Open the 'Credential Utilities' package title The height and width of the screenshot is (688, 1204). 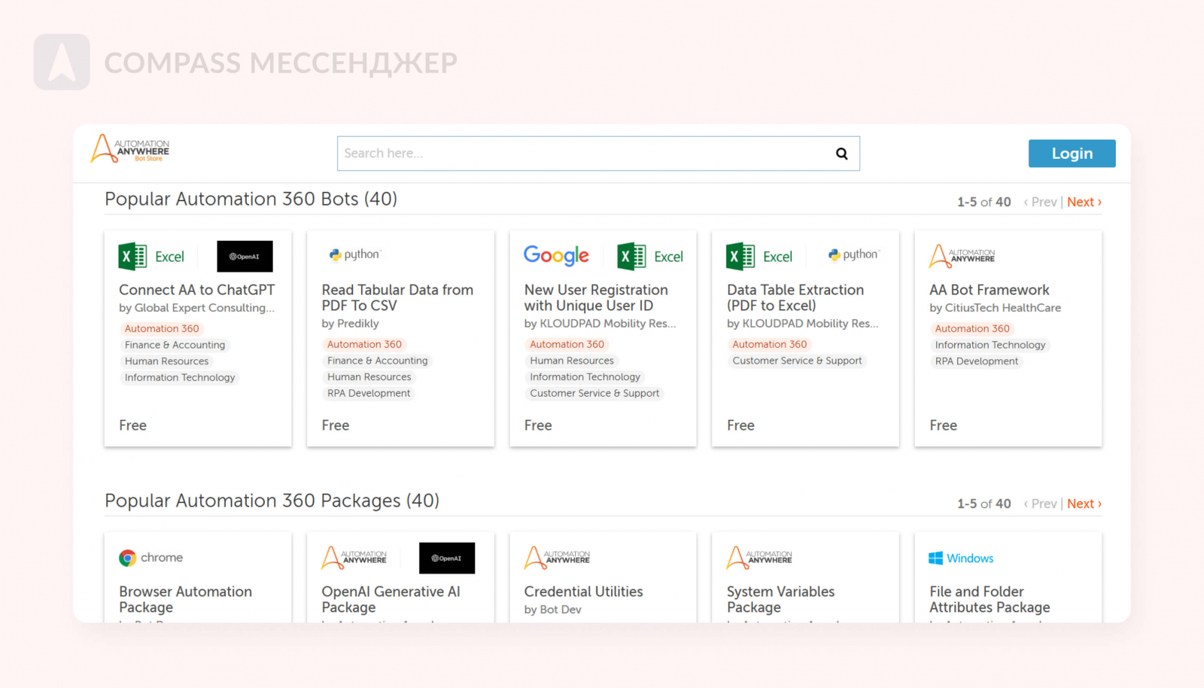(x=583, y=592)
